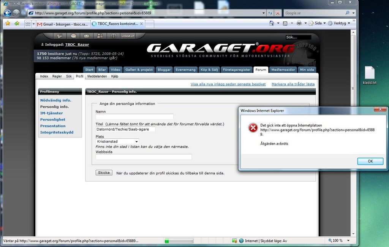This screenshot has width=389, height=247.
Task: Open the Video tab
Action: [115, 70]
